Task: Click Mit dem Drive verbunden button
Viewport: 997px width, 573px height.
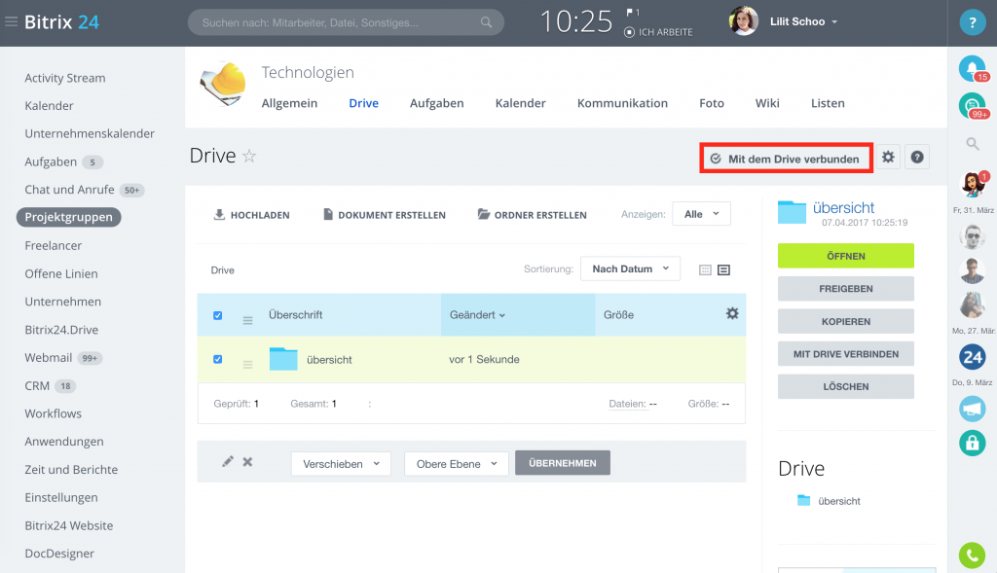Action: pyautogui.click(x=786, y=159)
